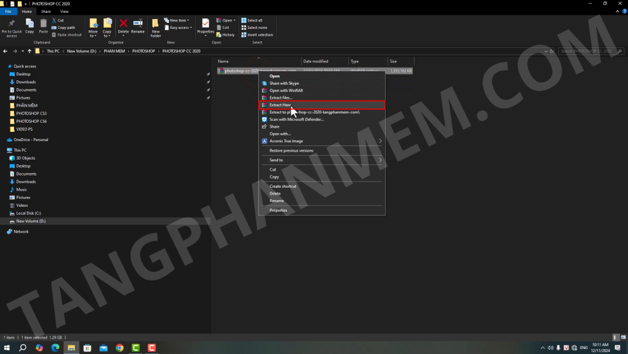Click the Rename icon in Organize group
The image size is (628, 354).
pyautogui.click(x=138, y=24)
